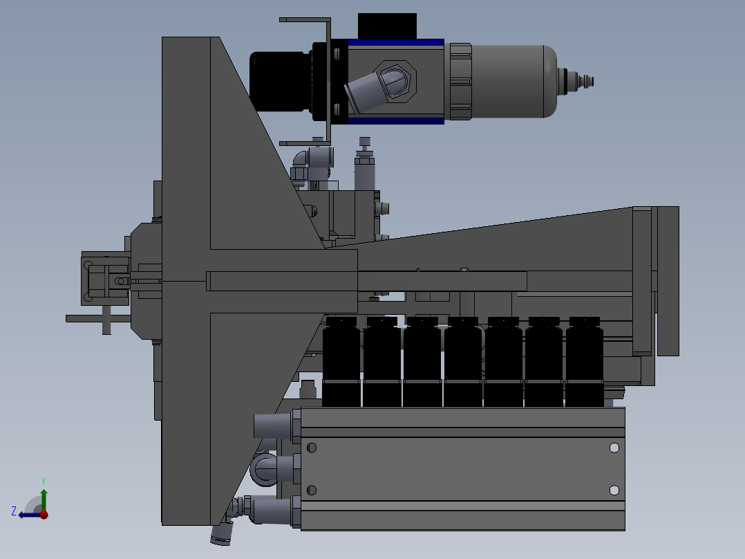Click the red X axis dot on triad
Viewport: 745px width, 559px height.
coord(44,514)
